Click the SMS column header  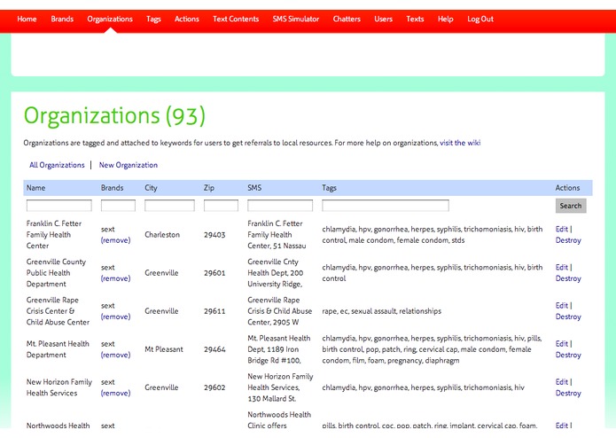(254, 188)
